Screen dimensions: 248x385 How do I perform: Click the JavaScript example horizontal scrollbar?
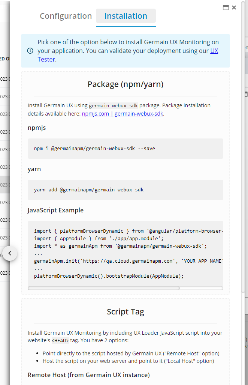pos(104,288)
